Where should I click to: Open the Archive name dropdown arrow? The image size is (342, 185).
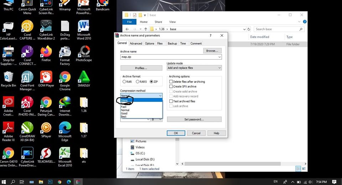[219, 57]
